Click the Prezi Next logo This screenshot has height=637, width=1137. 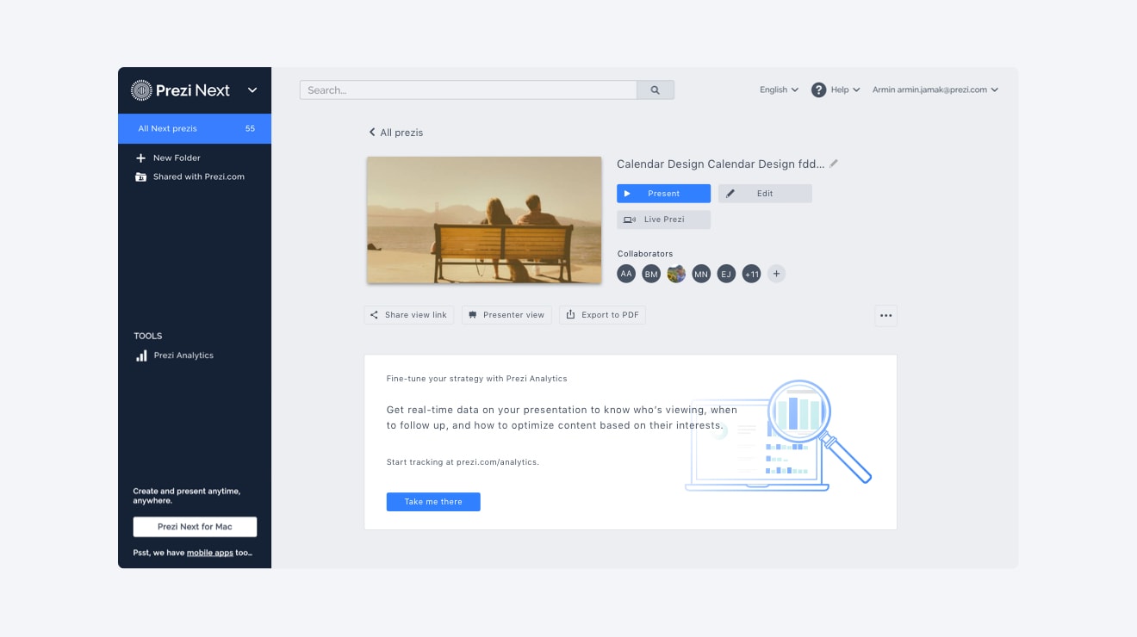(x=180, y=90)
